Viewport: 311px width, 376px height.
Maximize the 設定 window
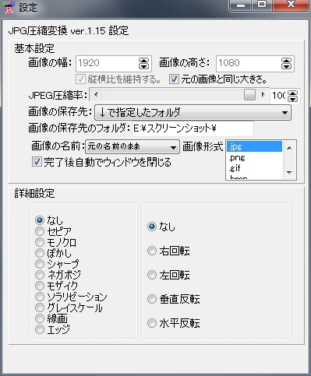pos(262,5)
